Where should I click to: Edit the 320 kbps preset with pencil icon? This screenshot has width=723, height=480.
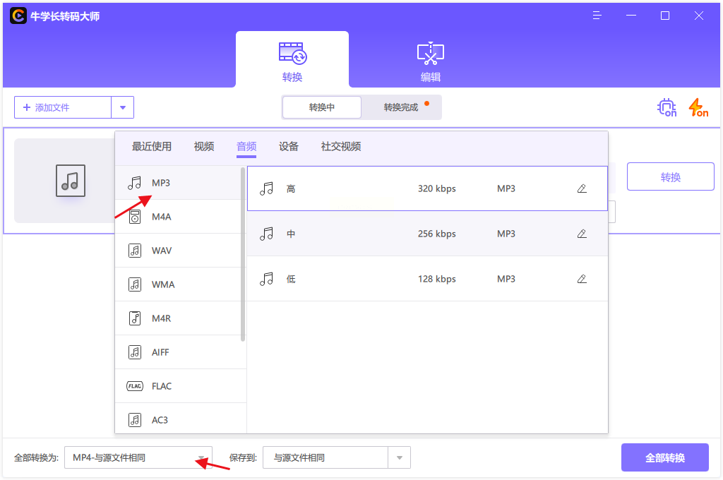pos(582,188)
